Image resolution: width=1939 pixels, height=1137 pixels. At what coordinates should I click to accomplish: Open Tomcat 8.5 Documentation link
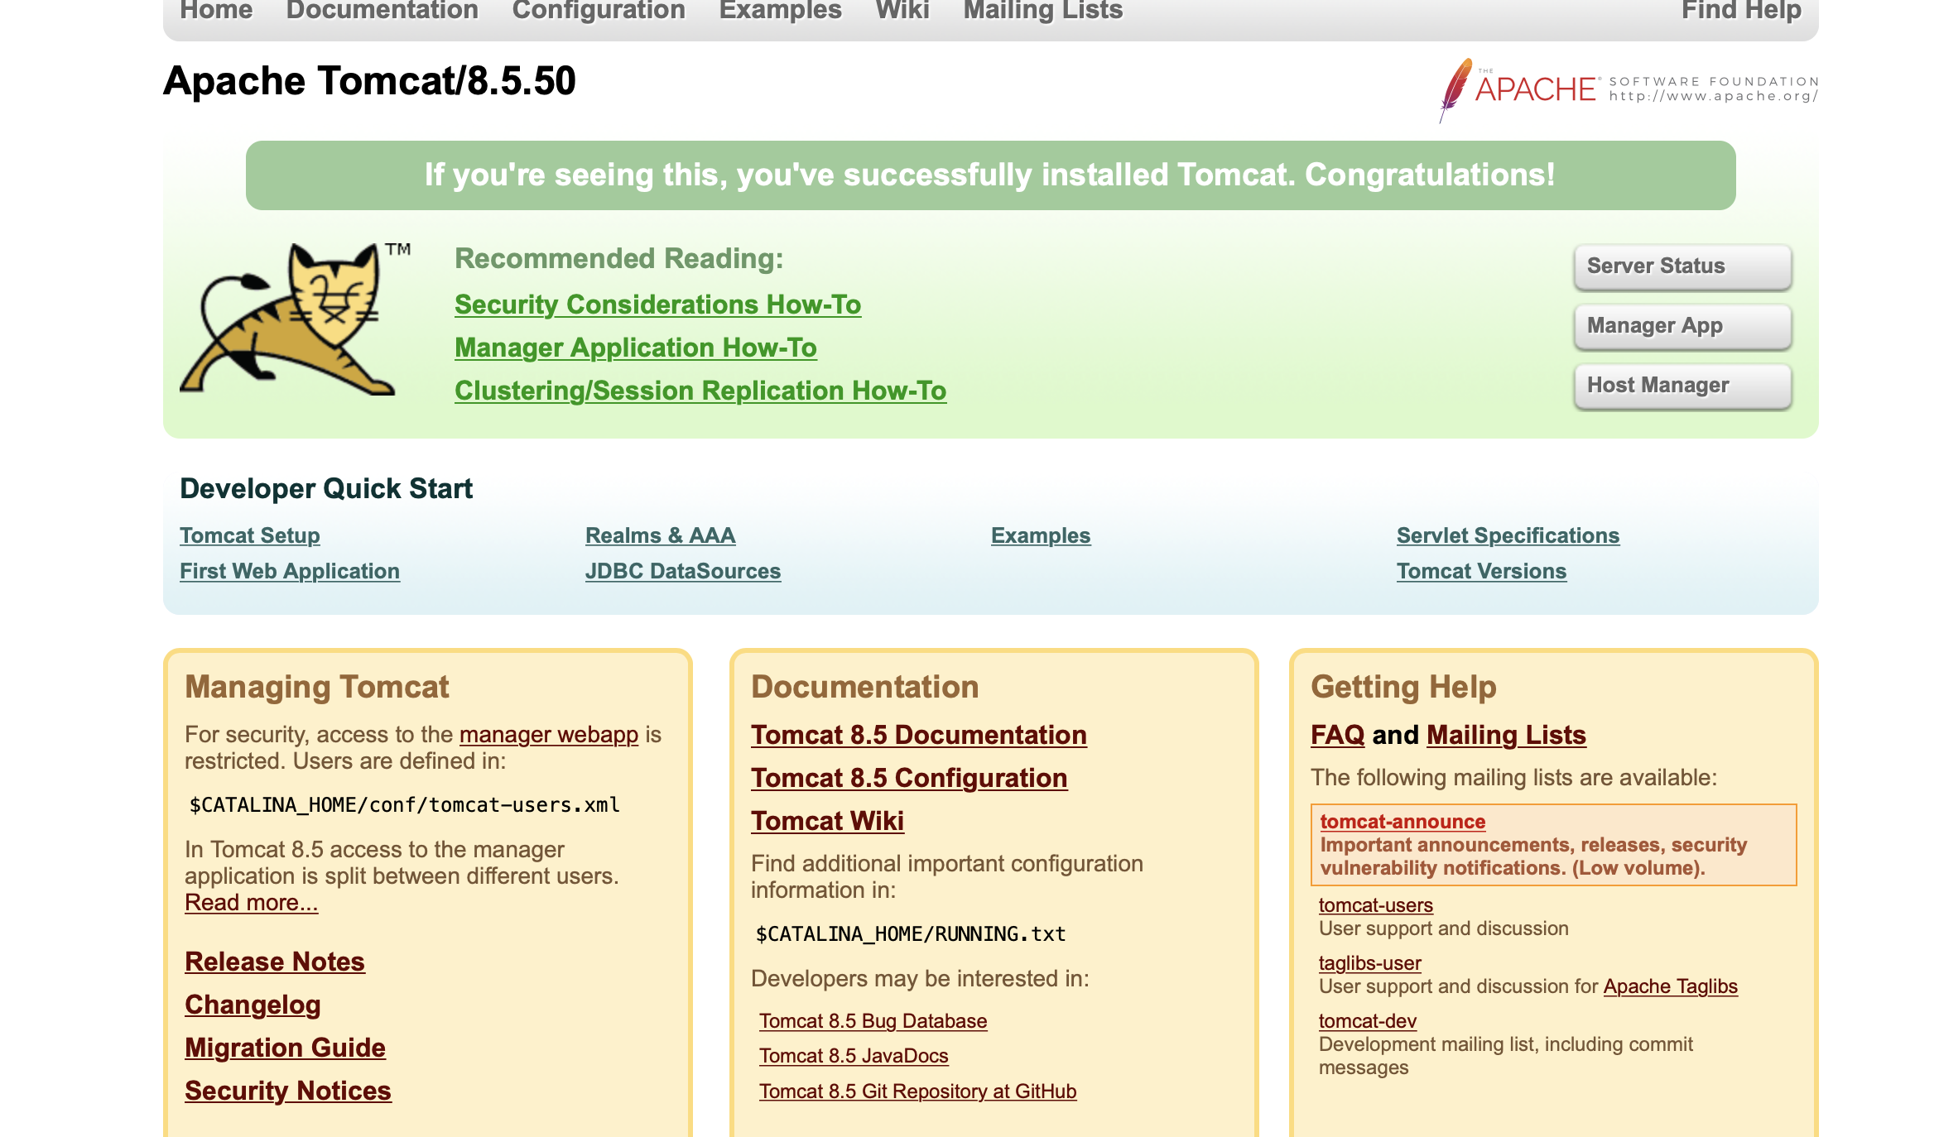pos(919,735)
